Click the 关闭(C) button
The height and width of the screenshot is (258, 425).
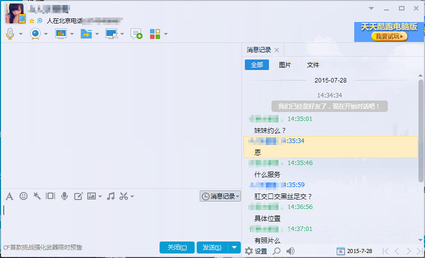[177, 247]
